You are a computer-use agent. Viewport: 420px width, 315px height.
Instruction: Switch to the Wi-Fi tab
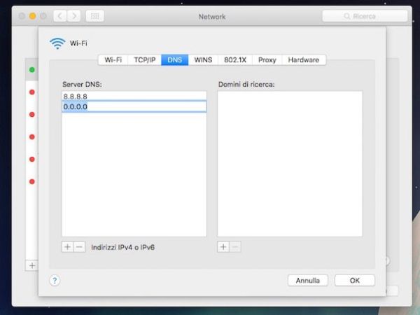coord(113,60)
